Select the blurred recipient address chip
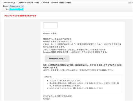 coord(16,9)
